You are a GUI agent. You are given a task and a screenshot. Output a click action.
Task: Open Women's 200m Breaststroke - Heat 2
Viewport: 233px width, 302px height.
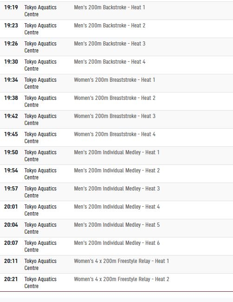pyautogui.click(x=115, y=98)
